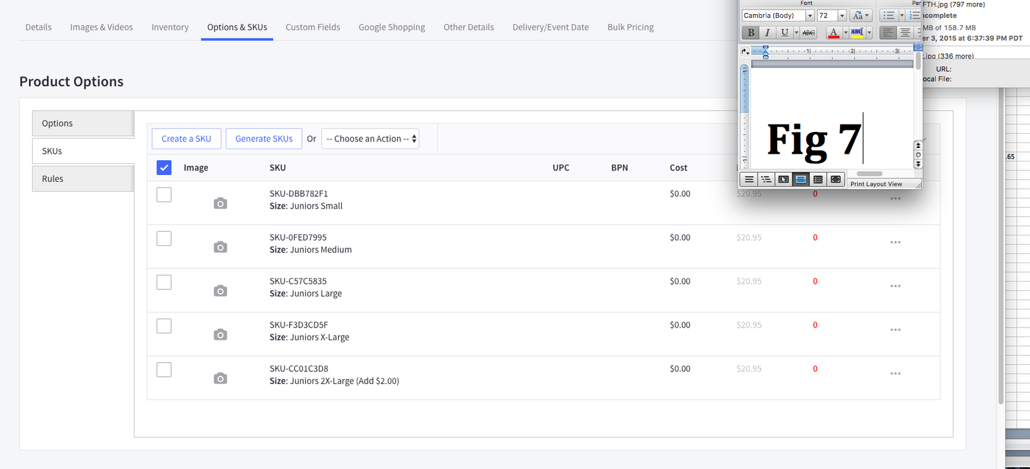The width and height of the screenshot is (1030, 469).
Task: Align text left in Word toolbar
Action: click(x=888, y=32)
